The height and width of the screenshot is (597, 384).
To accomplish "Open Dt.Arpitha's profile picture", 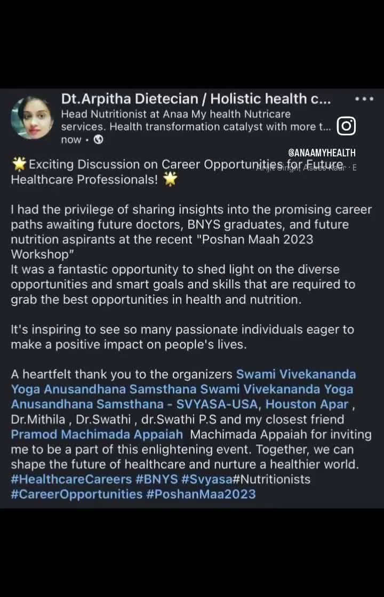I will (32, 118).
